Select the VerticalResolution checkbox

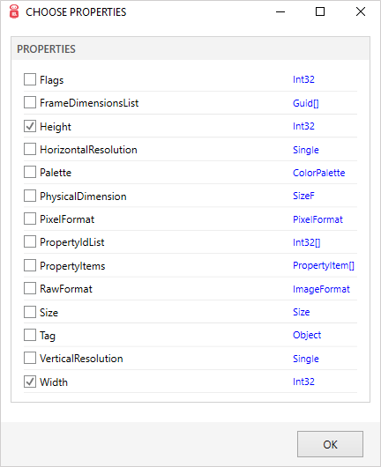[30, 358]
